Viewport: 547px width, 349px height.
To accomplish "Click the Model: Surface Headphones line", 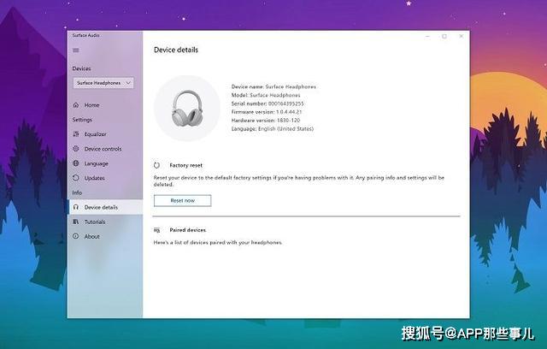I will 266,95.
